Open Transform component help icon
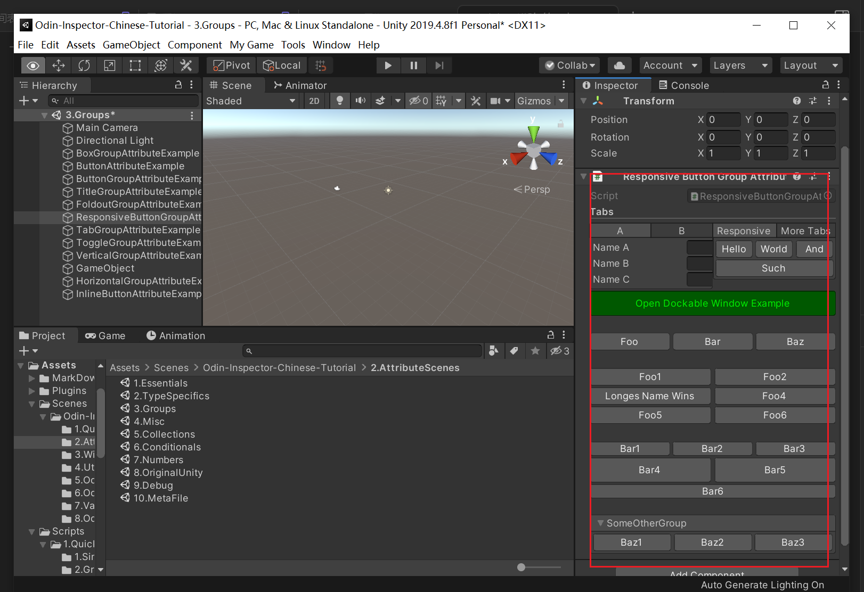This screenshot has width=864, height=592. click(x=797, y=101)
